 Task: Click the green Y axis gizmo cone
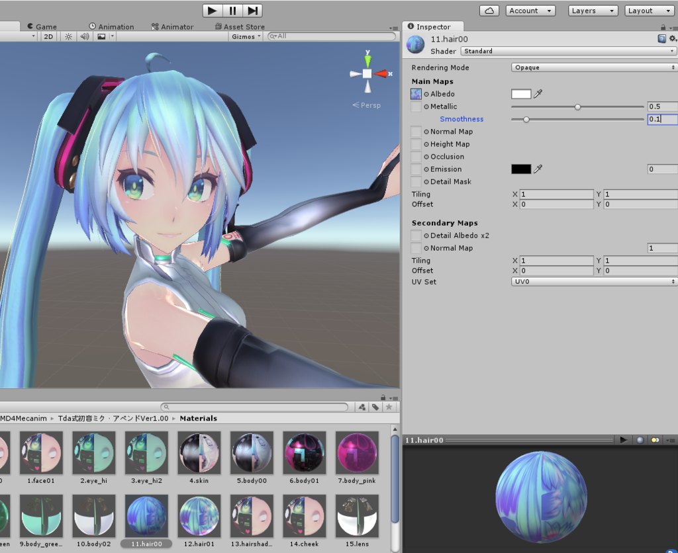[x=367, y=60]
